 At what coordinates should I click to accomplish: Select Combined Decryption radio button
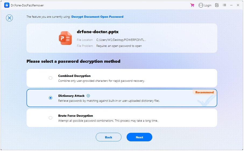[x=50, y=78]
